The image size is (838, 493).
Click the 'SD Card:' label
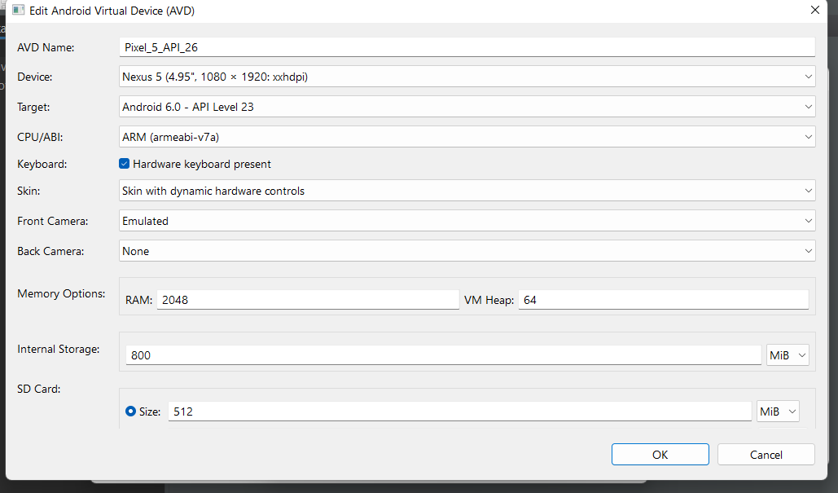coord(38,389)
